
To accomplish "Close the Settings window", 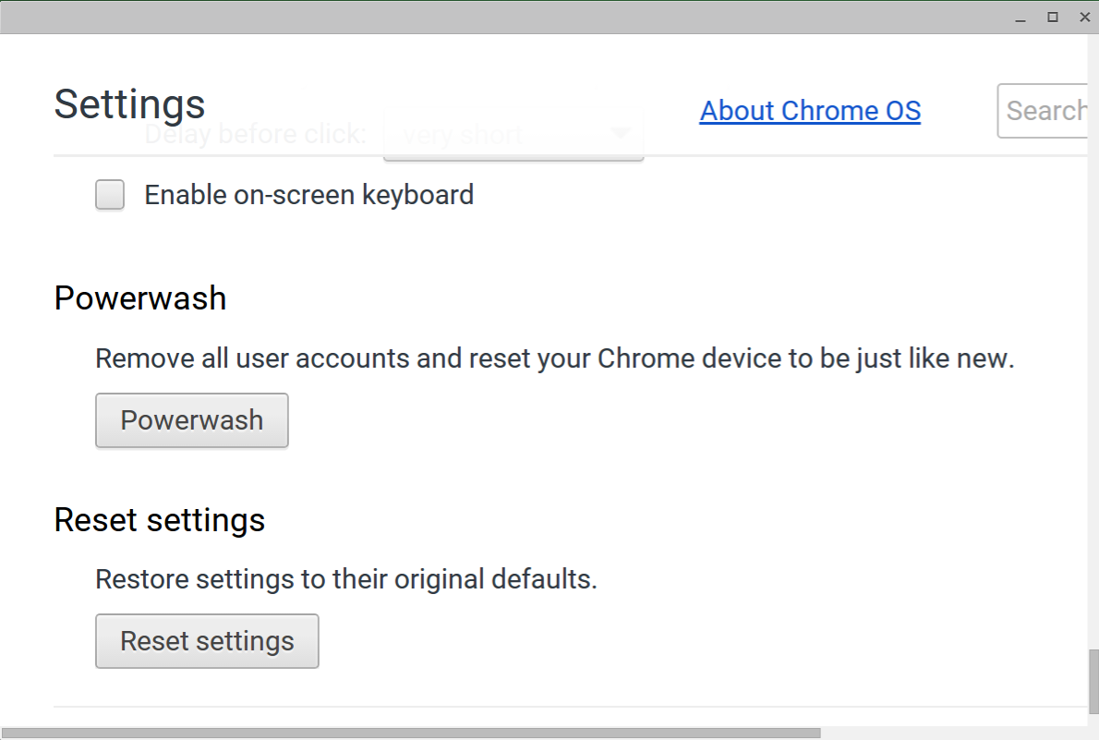I will (x=1082, y=18).
